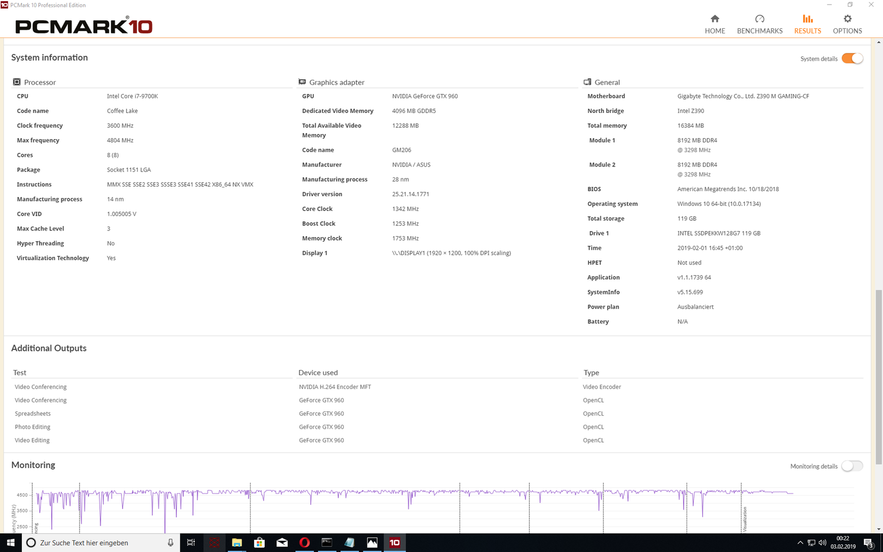The image size is (883, 552).
Task: Go to the OPTIONS tab
Action: 847,24
